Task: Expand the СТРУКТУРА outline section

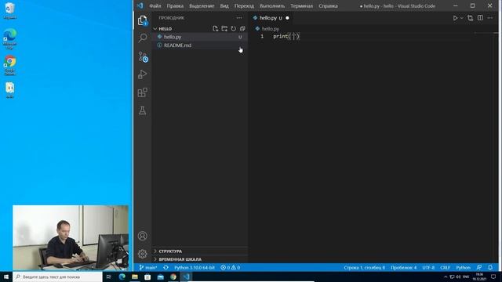Action: coord(170,251)
